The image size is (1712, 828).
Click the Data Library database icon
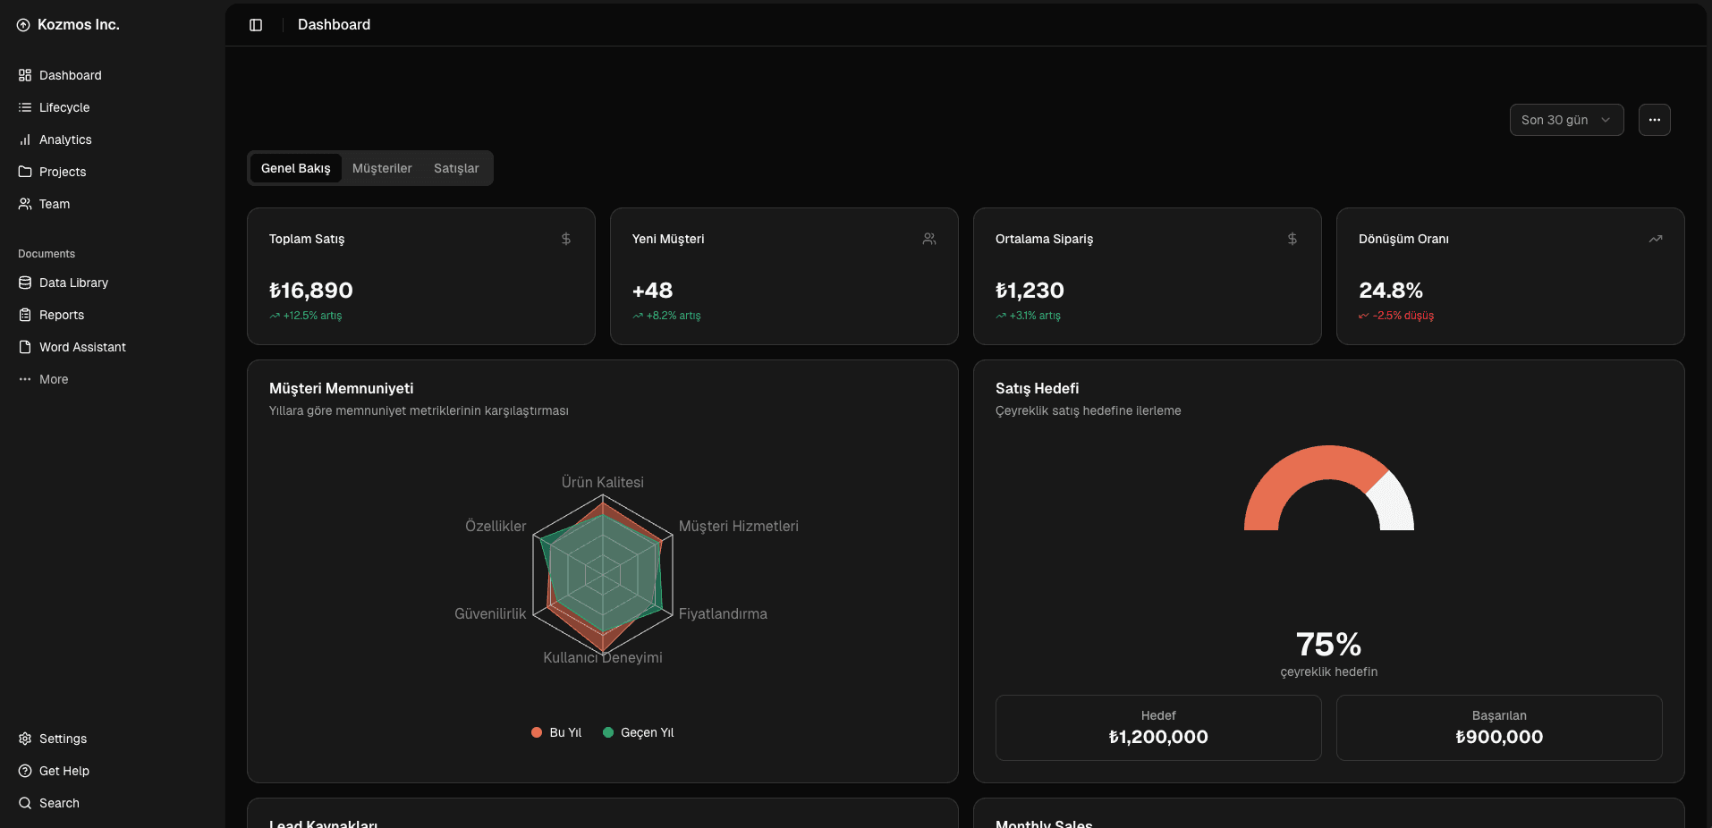coord(25,283)
